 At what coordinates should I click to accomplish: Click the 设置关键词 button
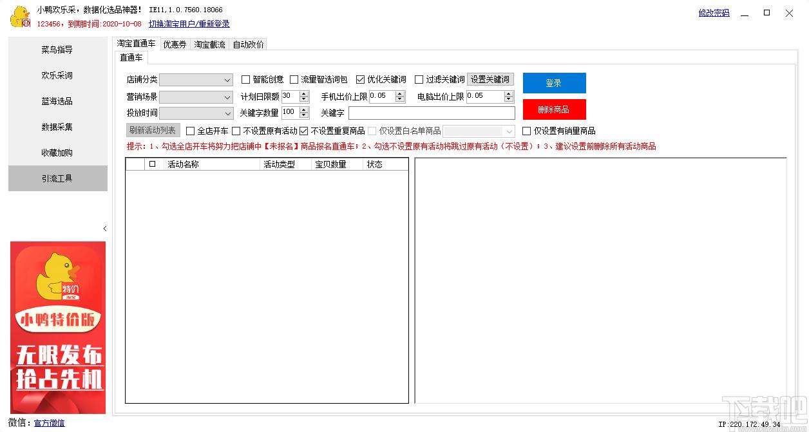pyautogui.click(x=490, y=80)
